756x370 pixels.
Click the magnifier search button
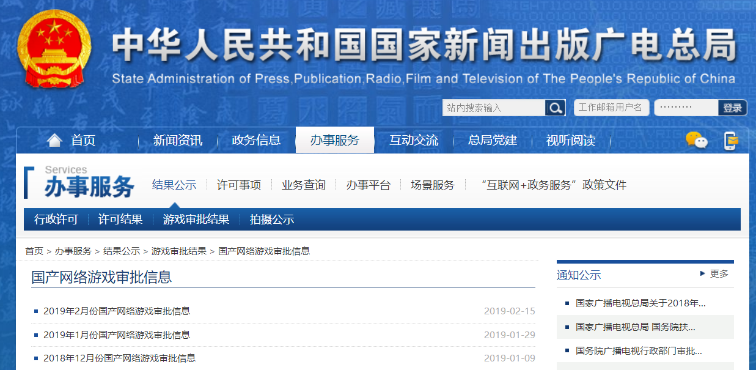coord(555,108)
